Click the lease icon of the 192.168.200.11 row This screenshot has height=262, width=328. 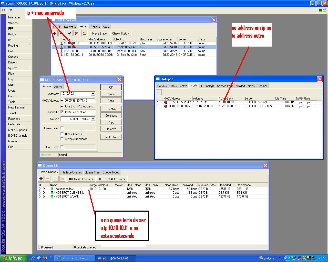[x=61, y=55]
